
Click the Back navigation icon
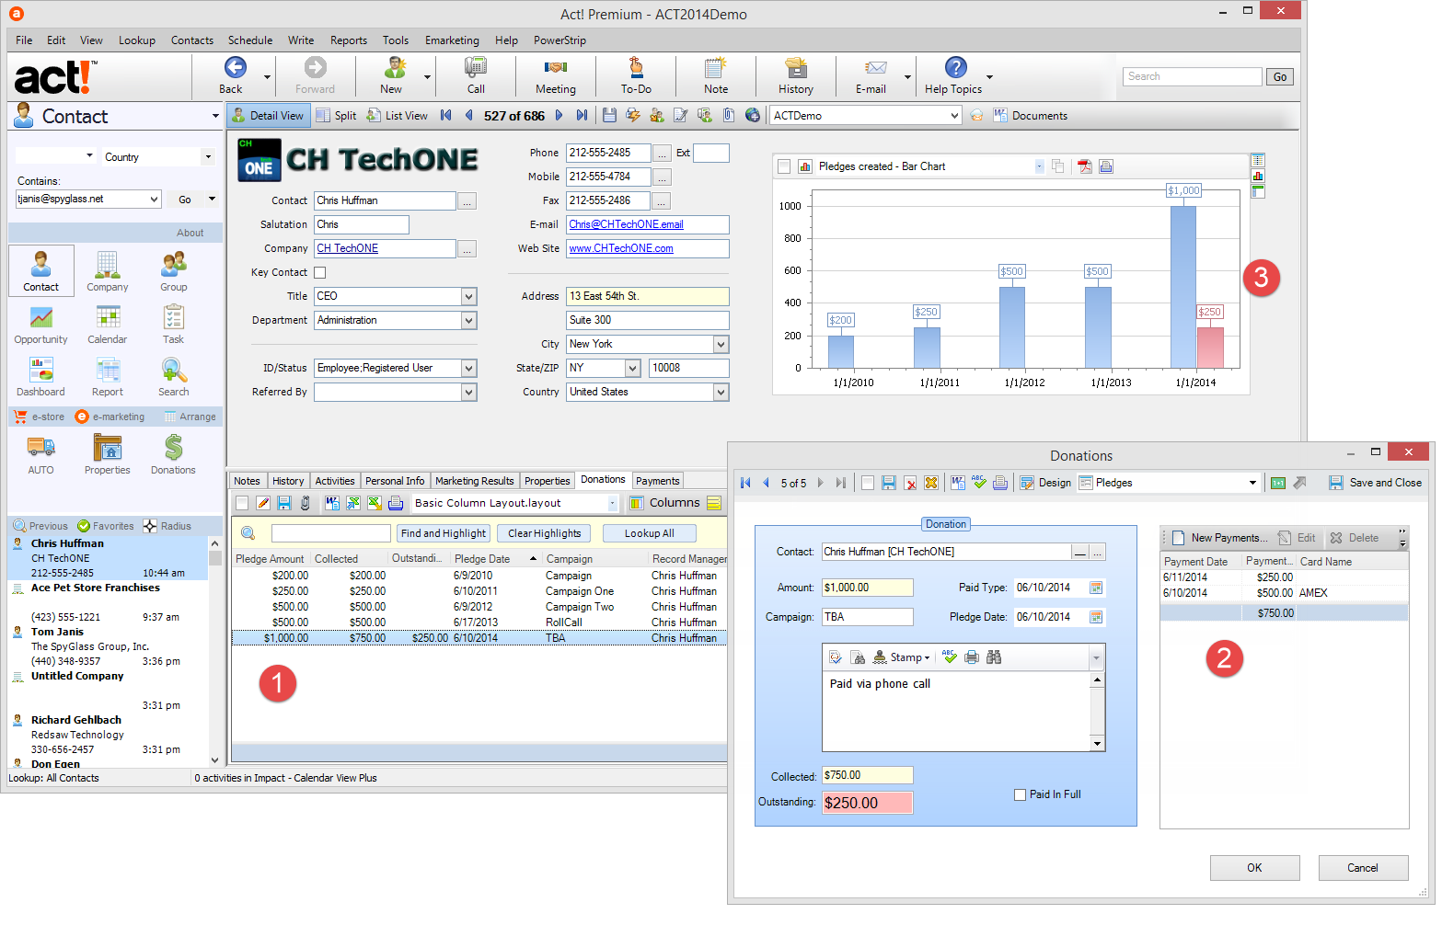[x=235, y=67]
